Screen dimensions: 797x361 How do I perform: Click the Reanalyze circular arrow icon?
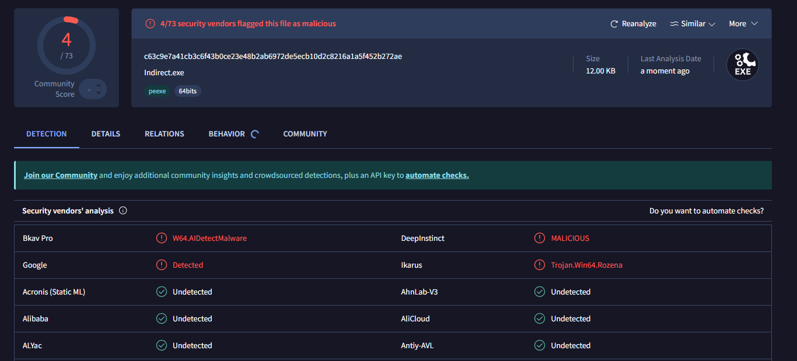click(x=614, y=24)
